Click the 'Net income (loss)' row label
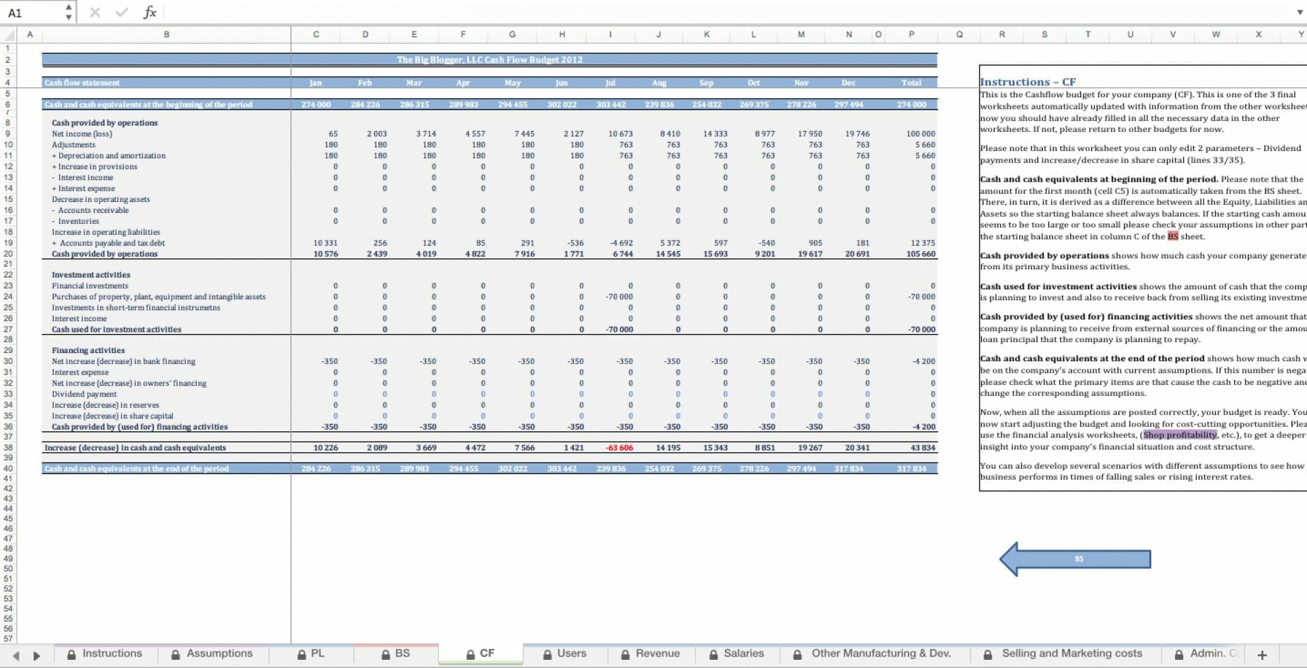Image resolution: width=1307 pixels, height=668 pixels. point(82,134)
